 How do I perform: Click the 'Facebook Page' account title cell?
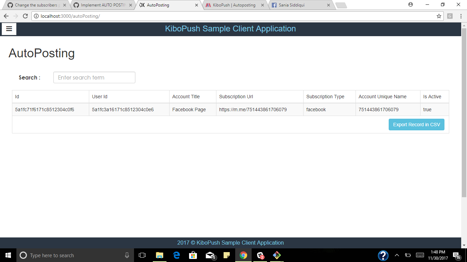point(193,110)
